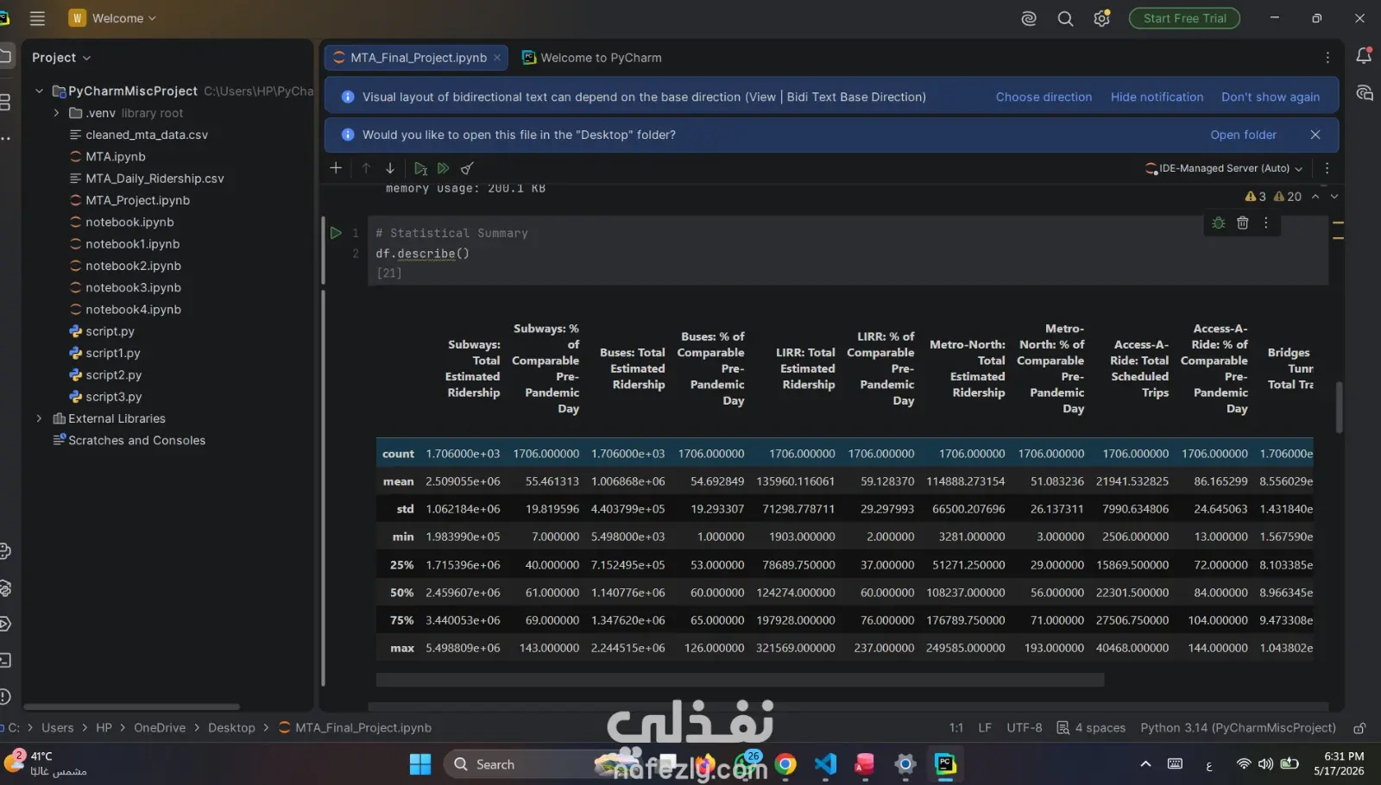1381x785 pixels.
Task: Click the UTF-8 encoding in status bar
Action: [x=1024, y=728]
